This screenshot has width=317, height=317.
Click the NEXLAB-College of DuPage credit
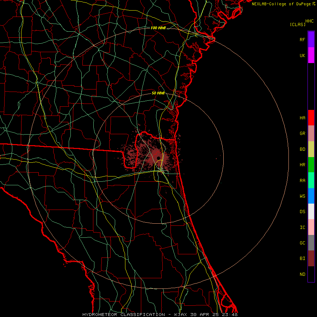pos(281,4)
